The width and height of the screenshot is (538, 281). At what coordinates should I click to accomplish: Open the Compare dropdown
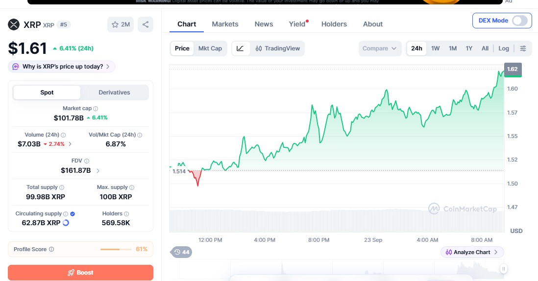point(379,48)
